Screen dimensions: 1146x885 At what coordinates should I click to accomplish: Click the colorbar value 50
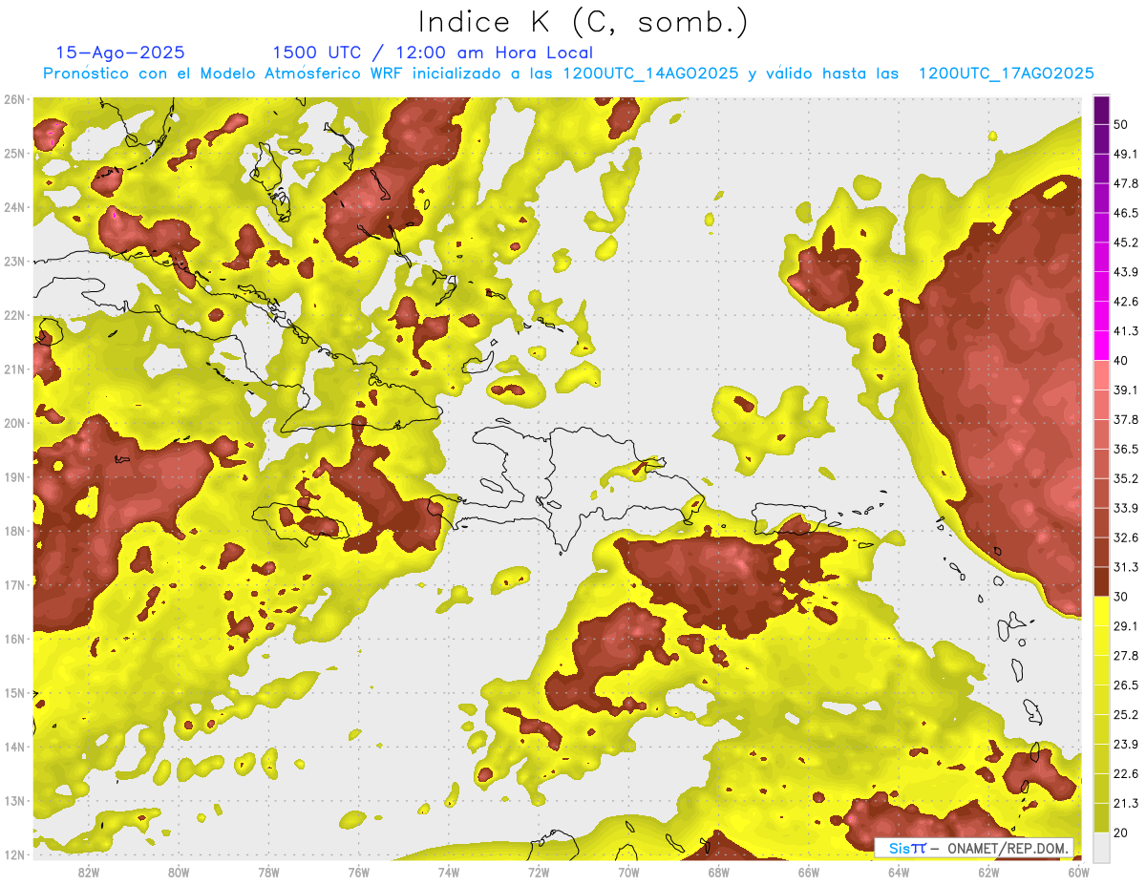coord(1121,124)
